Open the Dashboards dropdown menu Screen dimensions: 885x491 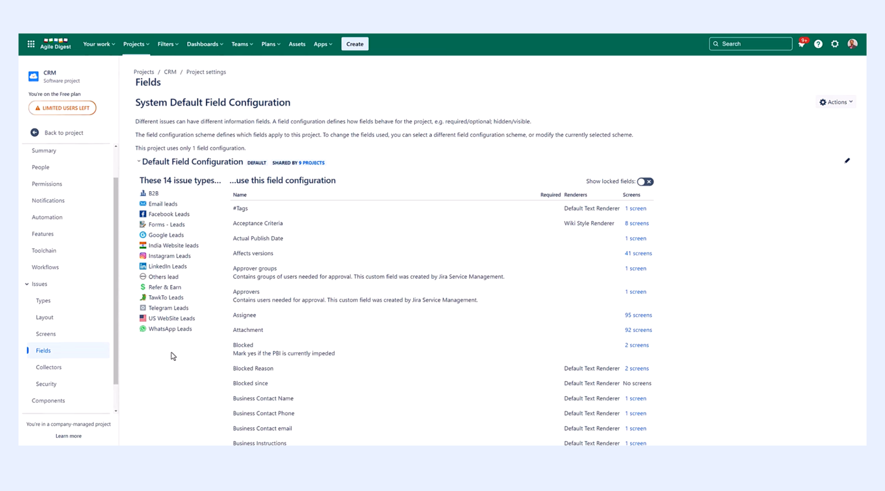(x=205, y=44)
